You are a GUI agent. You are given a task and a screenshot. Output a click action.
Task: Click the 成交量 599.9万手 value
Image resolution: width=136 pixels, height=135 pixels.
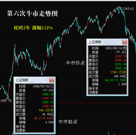46,110
